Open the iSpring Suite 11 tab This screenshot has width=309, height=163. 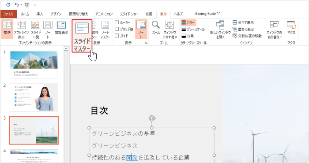click(x=207, y=14)
